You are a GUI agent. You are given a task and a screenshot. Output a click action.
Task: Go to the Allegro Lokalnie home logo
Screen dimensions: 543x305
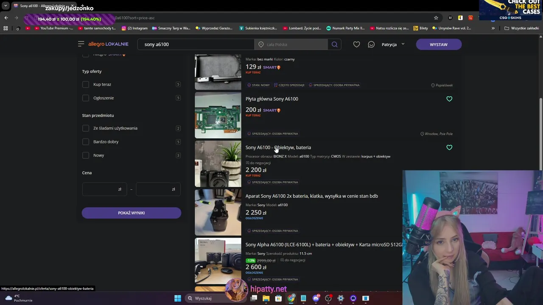point(108,44)
